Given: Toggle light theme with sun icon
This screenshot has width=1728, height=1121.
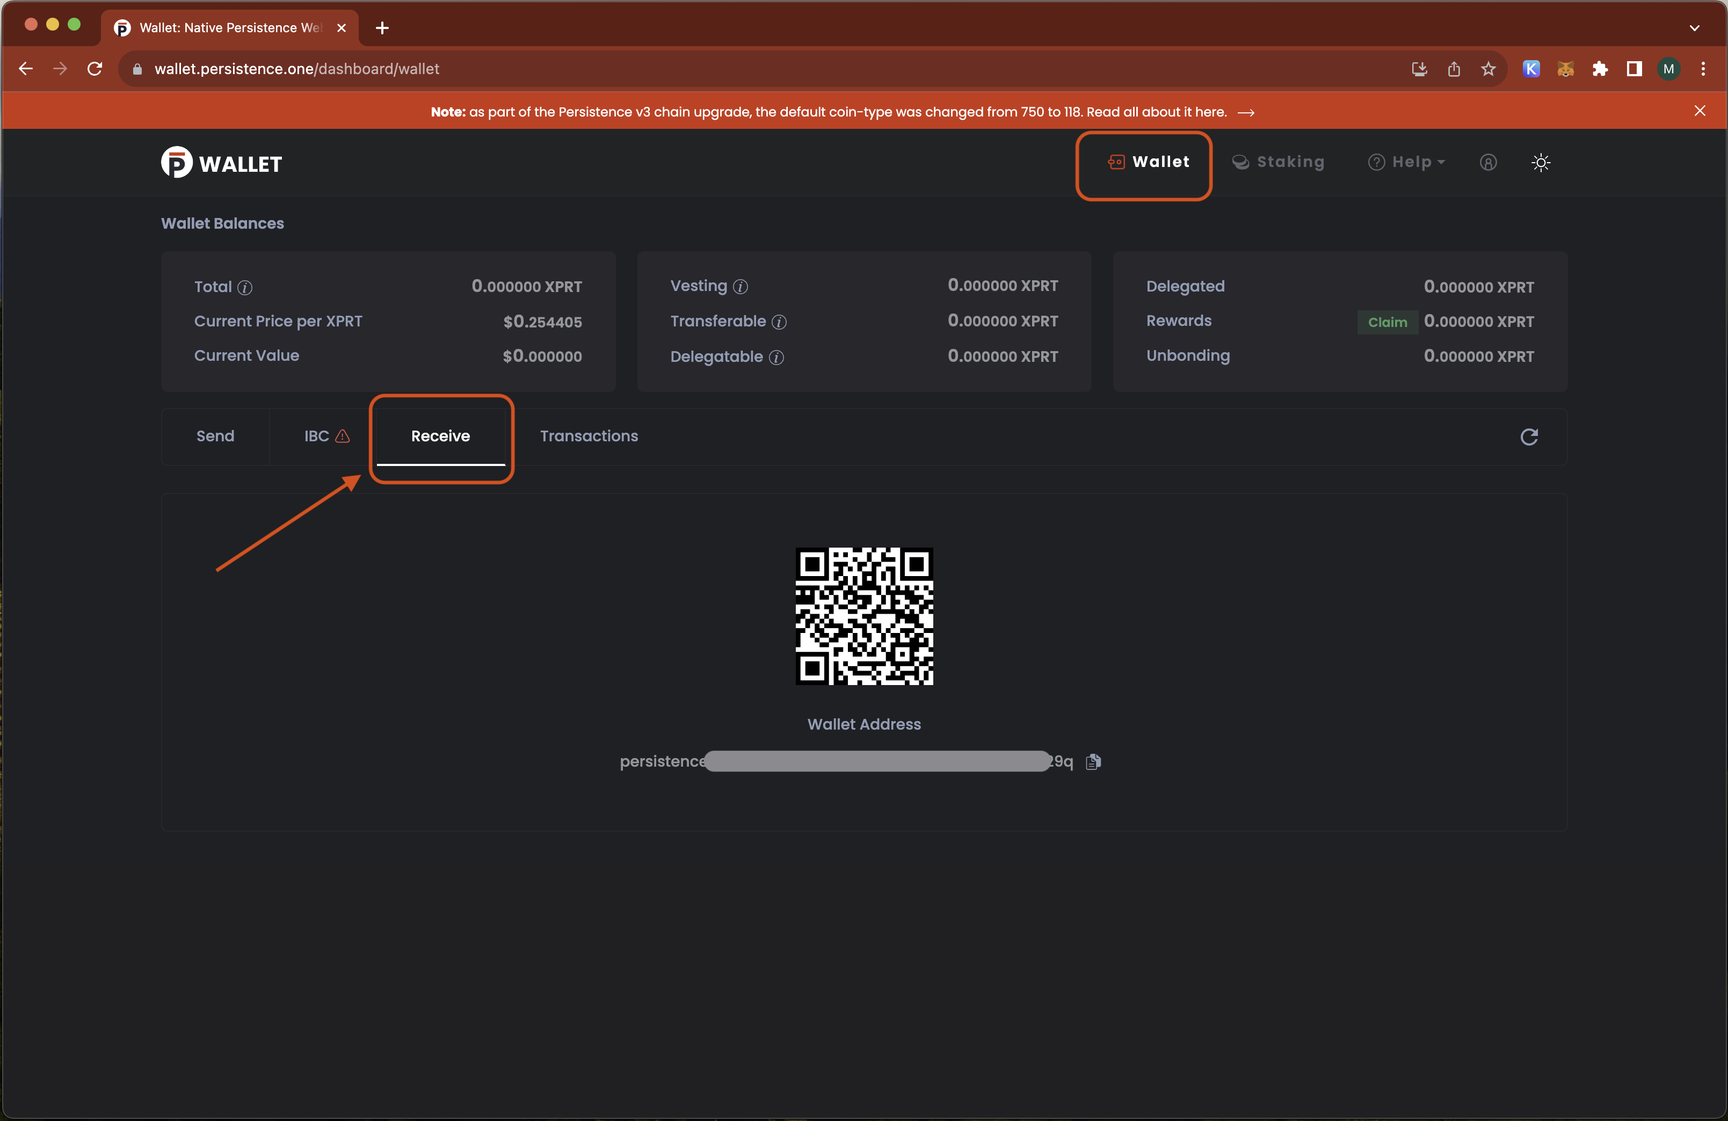Looking at the screenshot, I should [x=1541, y=163].
